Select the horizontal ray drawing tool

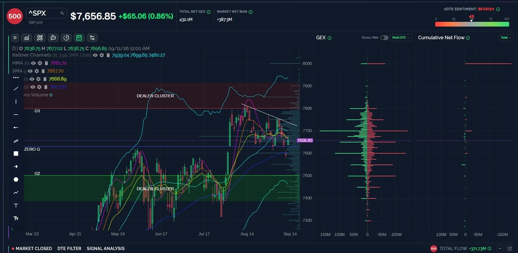16,127
